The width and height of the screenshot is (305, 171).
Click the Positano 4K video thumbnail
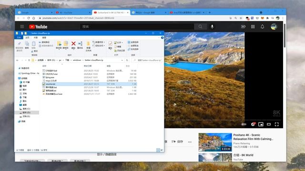pos(215,142)
